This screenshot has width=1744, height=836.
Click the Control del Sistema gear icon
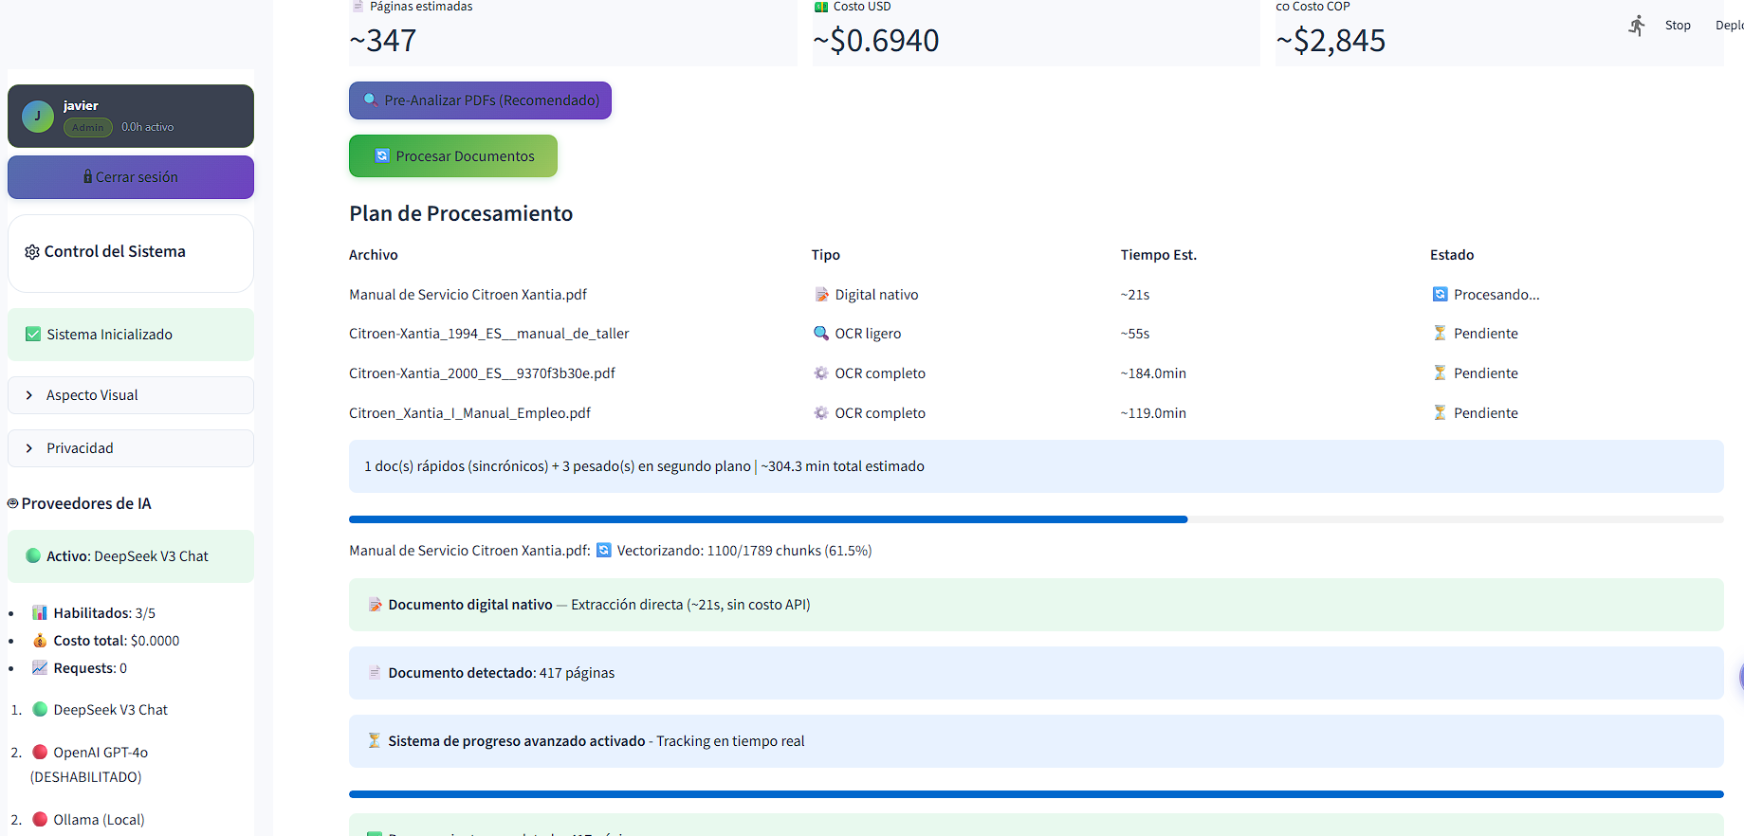point(32,252)
